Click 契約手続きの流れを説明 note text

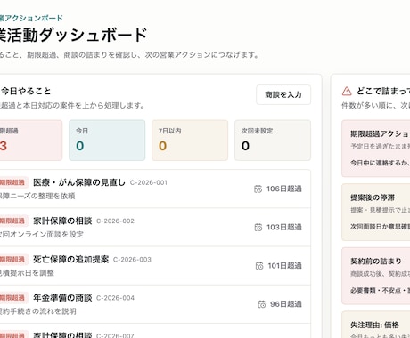(38, 311)
